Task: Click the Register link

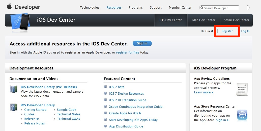Action: pos(227,31)
